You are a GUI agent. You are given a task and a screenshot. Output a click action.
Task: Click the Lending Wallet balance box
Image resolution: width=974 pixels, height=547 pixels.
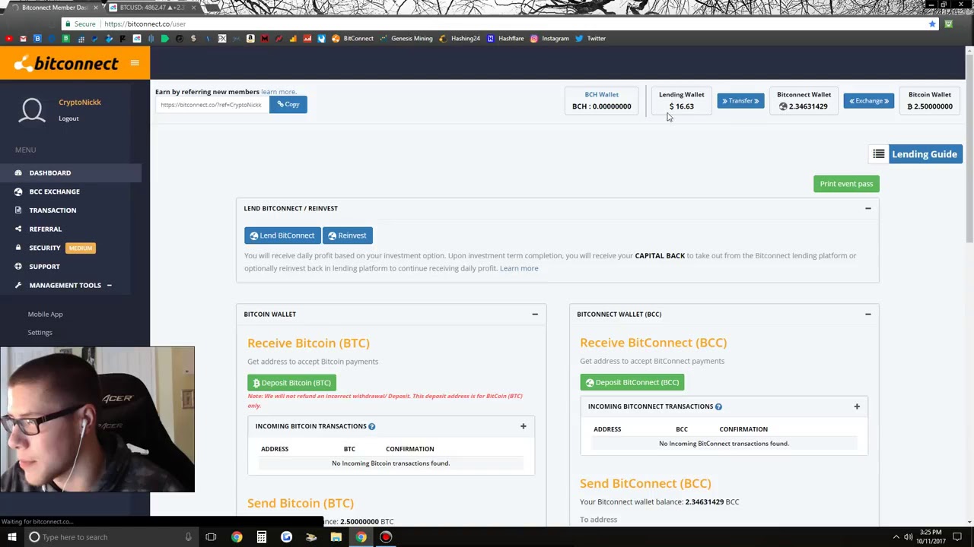click(x=681, y=101)
